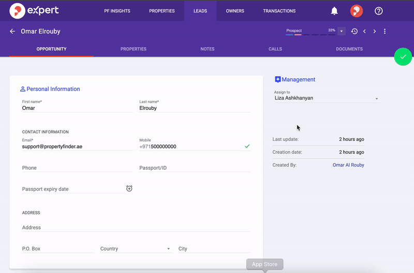Click the Last update 2 hours ago value

(x=351, y=139)
